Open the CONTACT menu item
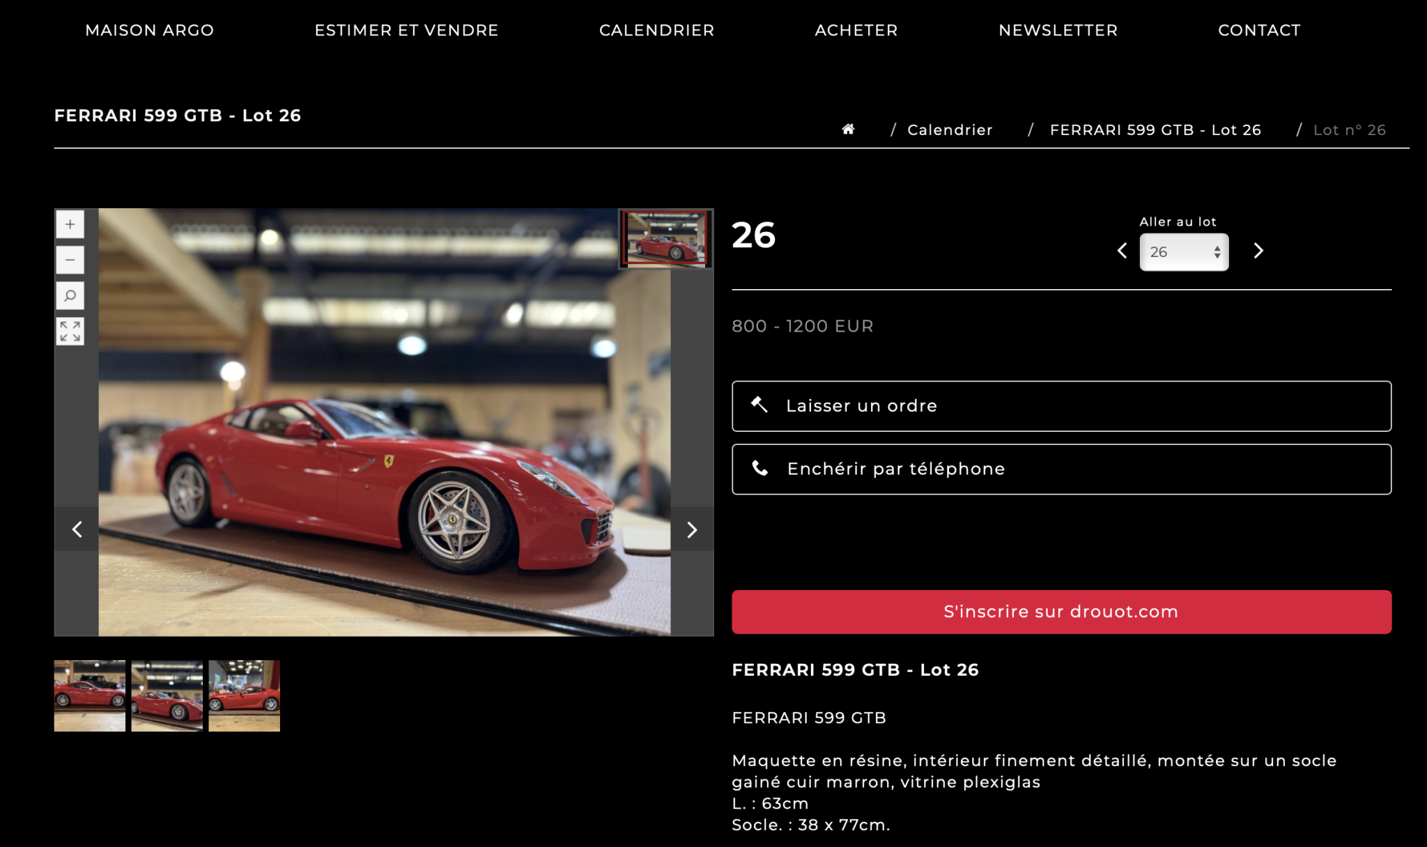 coord(1259,30)
